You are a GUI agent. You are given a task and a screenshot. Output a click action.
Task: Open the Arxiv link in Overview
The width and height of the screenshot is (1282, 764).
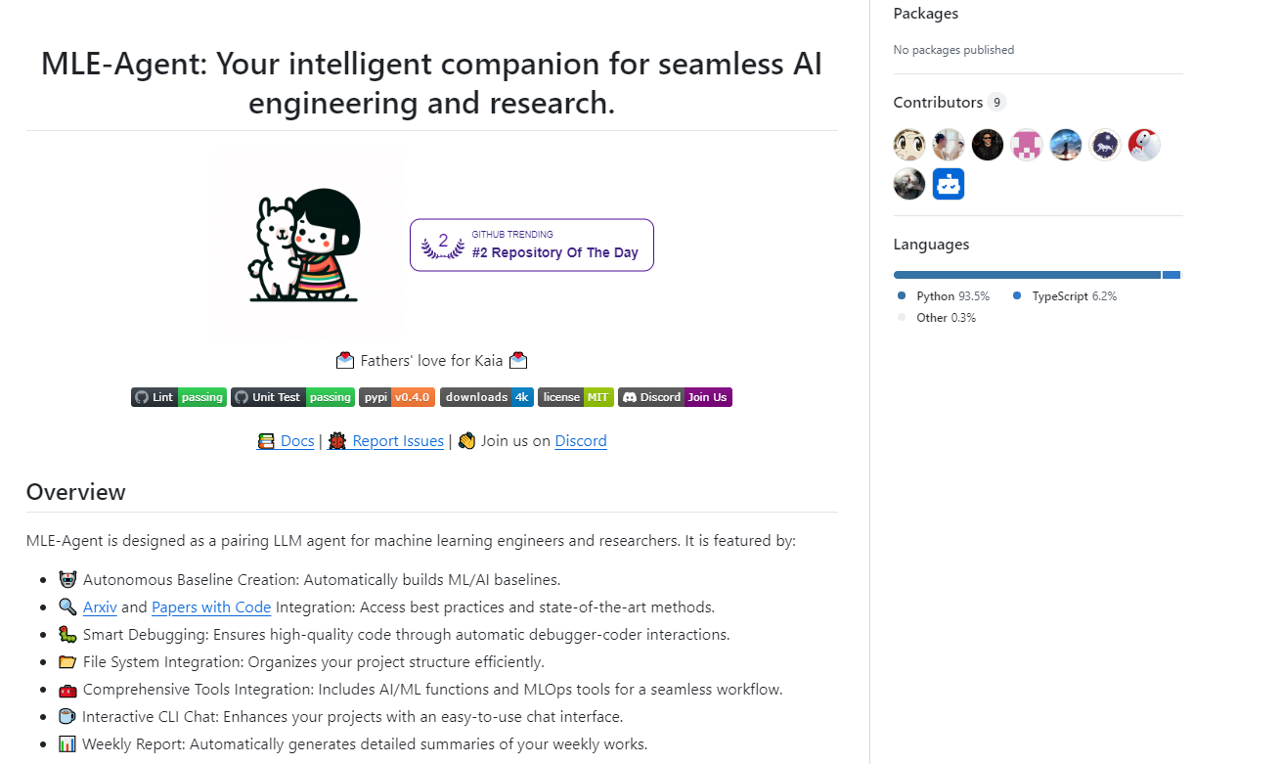(x=100, y=607)
